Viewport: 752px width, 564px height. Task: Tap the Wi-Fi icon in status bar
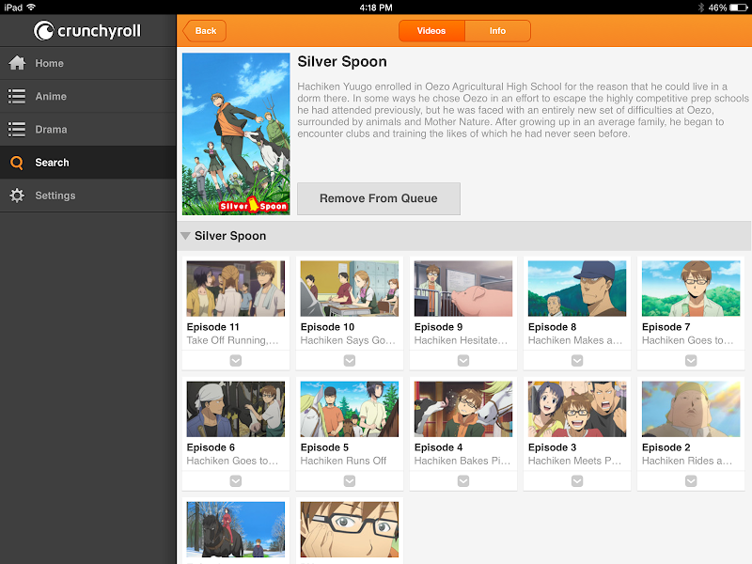tap(31, 8)
